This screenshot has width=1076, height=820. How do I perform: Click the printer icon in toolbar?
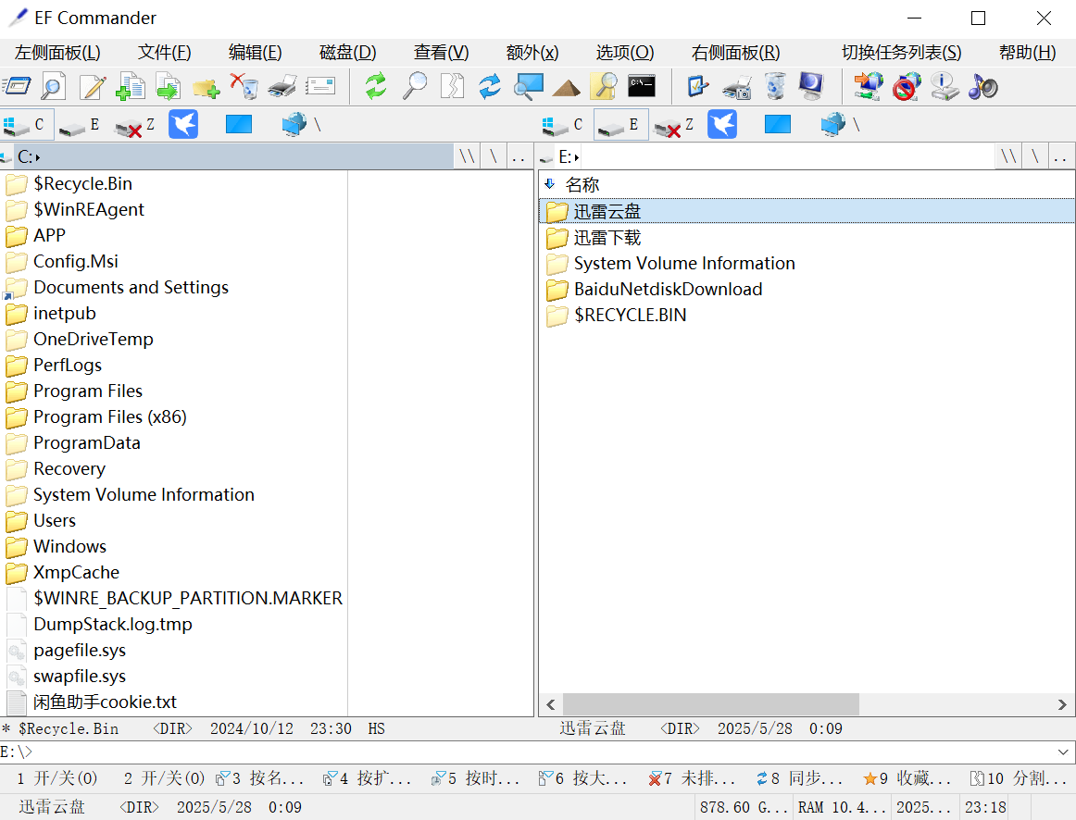click(282, 87)
